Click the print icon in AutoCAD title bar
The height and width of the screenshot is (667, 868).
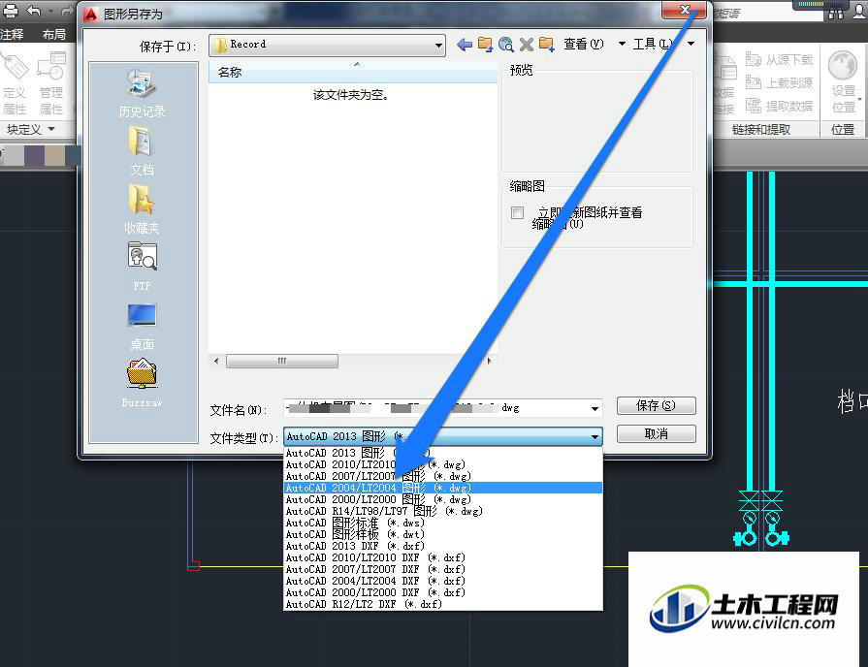tap(11, 11)
